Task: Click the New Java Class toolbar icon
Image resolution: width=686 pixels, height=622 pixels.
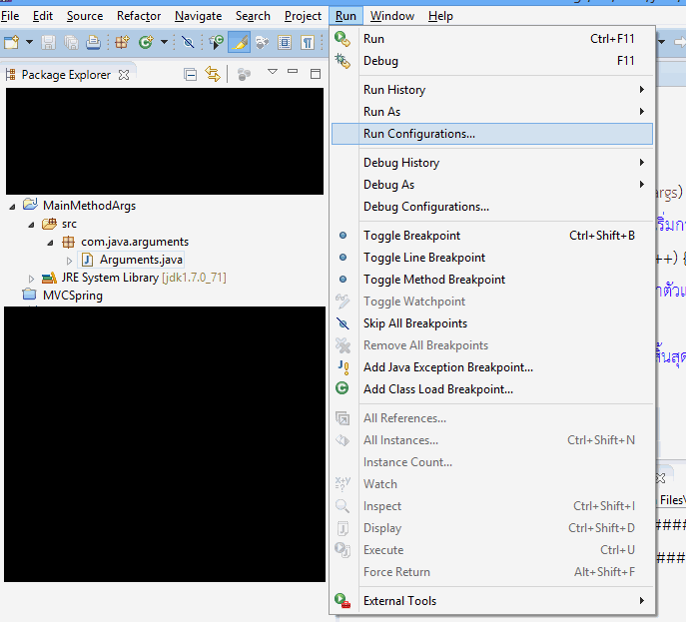Action: [x=146, y=42]
